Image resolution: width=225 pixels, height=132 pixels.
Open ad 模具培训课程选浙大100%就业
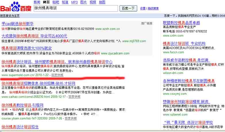tap(27, 48)
